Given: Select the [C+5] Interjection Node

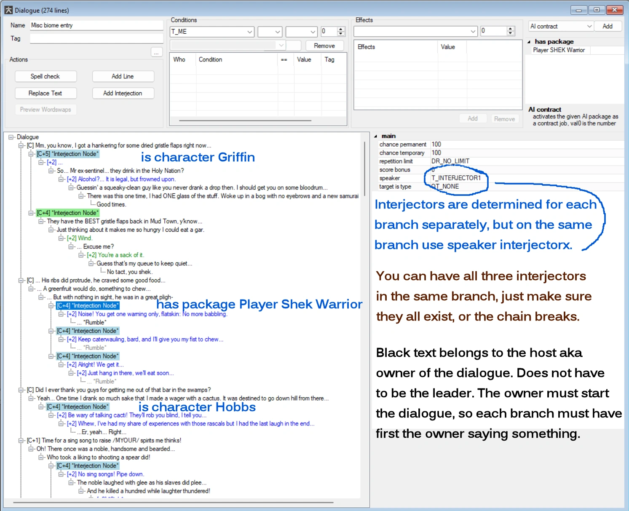Looking at the screenshot, I should tap(68, 154).
